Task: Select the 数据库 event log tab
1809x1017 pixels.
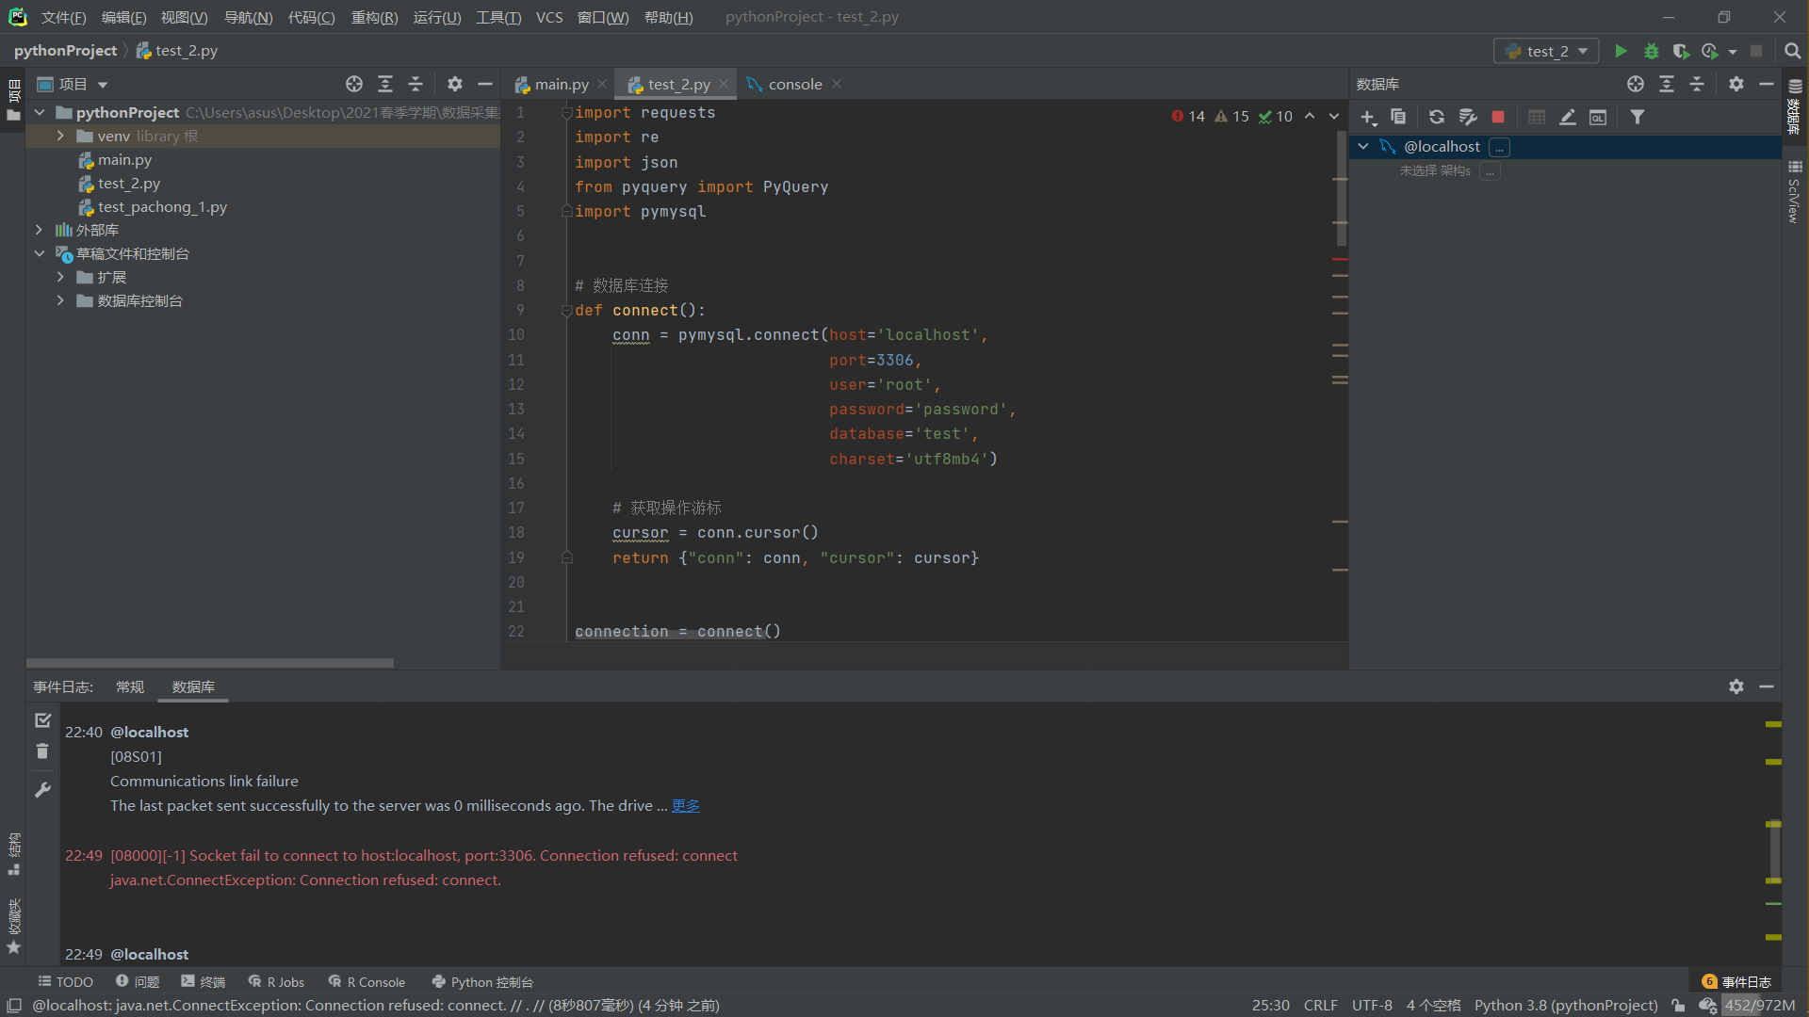Action: click(193, 686)
